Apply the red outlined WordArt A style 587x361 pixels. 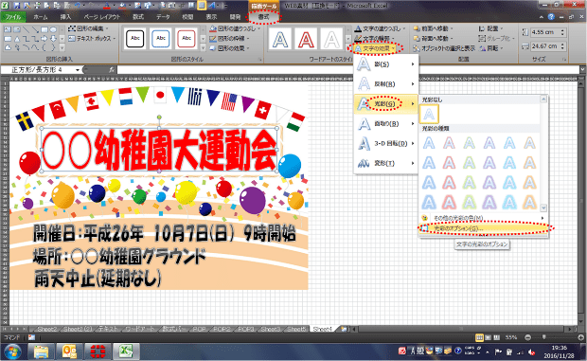306,39
